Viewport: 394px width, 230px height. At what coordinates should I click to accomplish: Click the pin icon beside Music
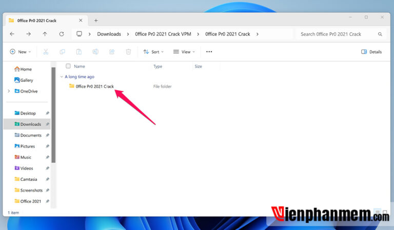coord(47,157)
